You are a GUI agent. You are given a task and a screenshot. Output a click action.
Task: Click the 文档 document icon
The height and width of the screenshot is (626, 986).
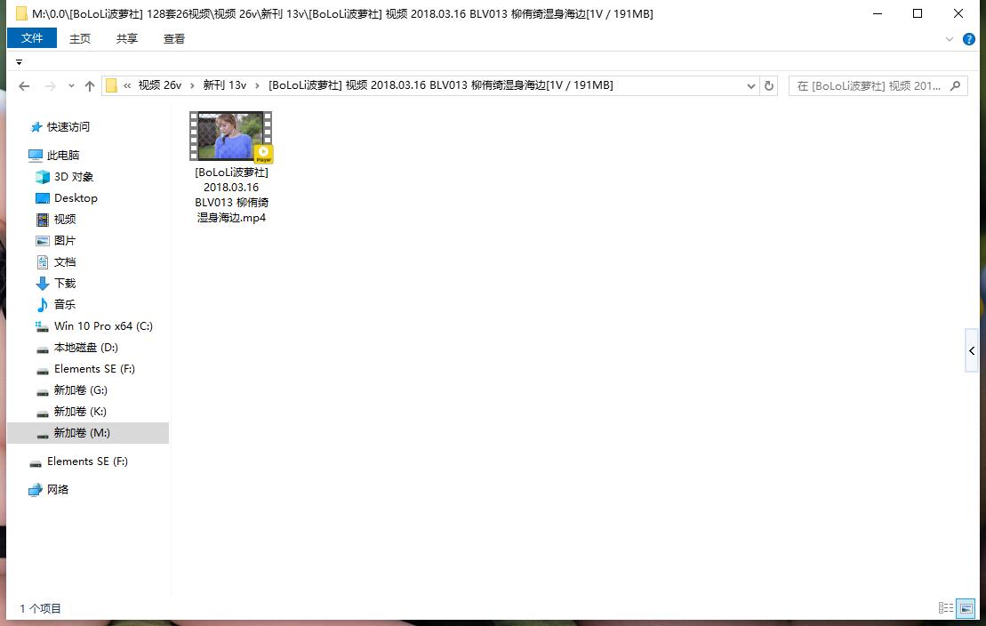pos(42,262)
